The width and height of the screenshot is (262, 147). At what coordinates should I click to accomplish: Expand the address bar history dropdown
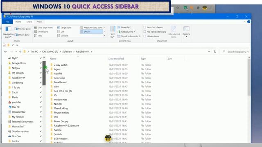(x=209, y=52)
